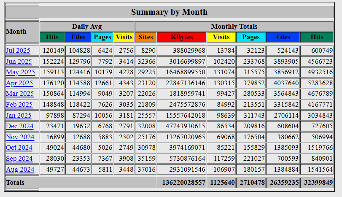Select the Mar 2025 month link
342x197 pixels.
click(x=19, y=94)
